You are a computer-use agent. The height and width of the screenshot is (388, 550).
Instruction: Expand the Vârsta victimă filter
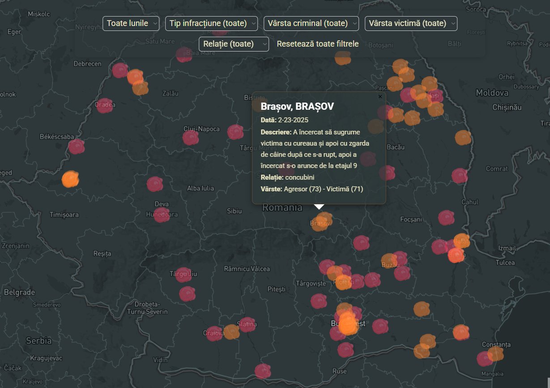click(x=411, y=23)
